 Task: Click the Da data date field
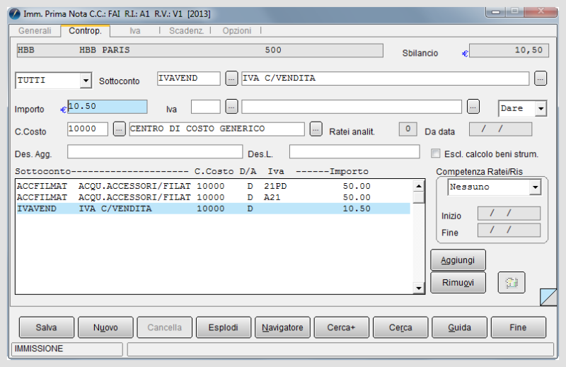[500, 129]
